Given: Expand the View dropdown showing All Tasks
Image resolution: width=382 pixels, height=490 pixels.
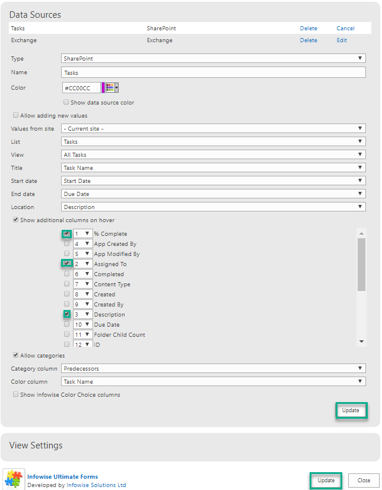Looking at the screenshot, I should pyautogui.click(x=214, y=154).
